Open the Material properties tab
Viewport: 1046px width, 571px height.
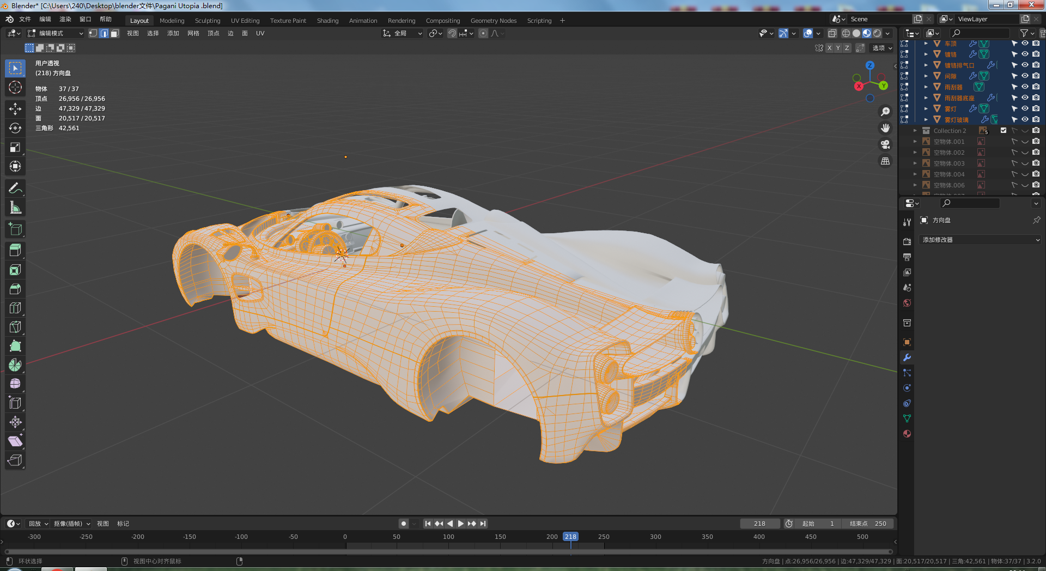pyautogui.click(x=907, y=434)
